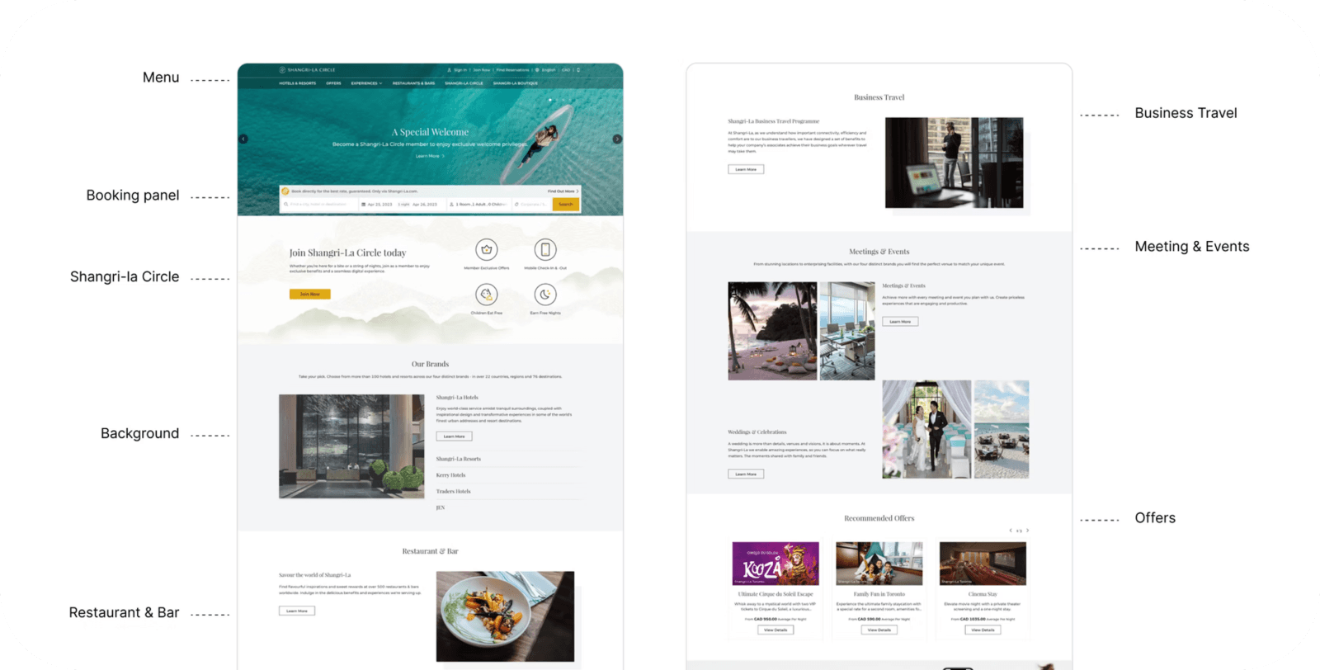Click the Mobile Check-In & Out icon
The height and width of the screenshot is (670, 1320).
(x=545, y=249)
